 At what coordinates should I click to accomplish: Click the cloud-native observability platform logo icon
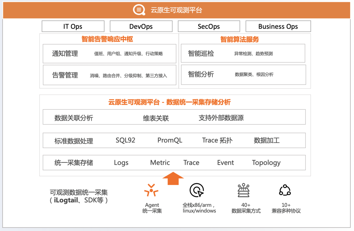[139, 10]
